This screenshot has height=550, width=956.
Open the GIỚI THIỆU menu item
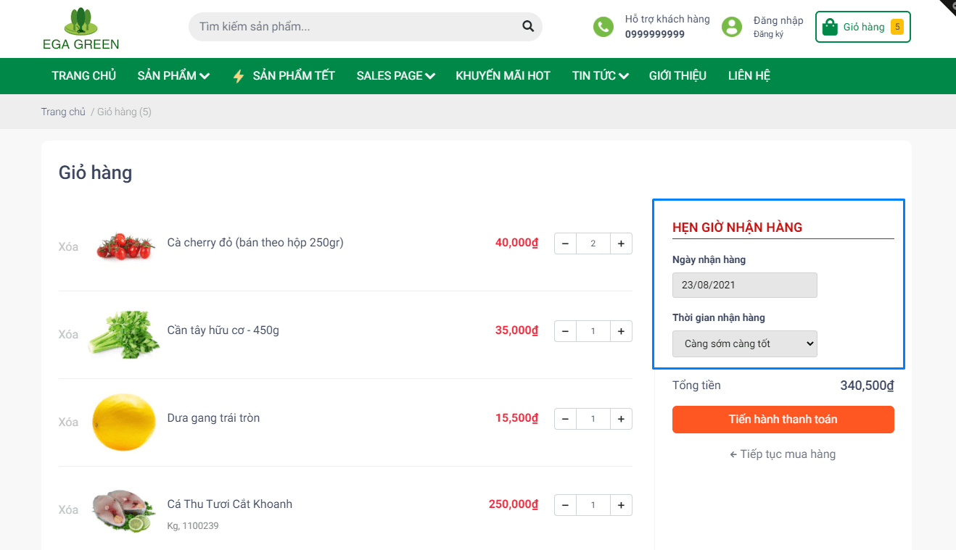click(x=677, y=76)
